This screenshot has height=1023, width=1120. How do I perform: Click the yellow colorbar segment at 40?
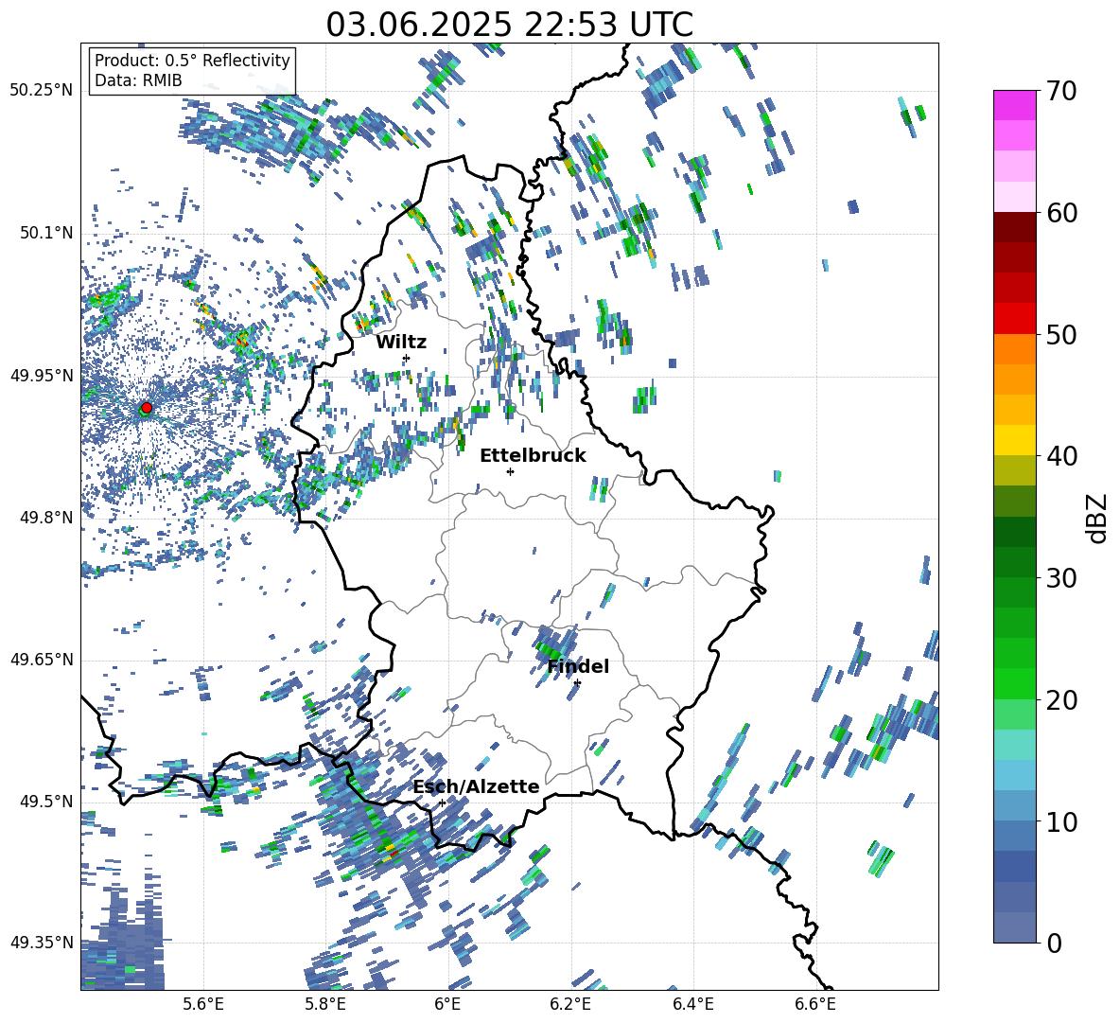1014,441
